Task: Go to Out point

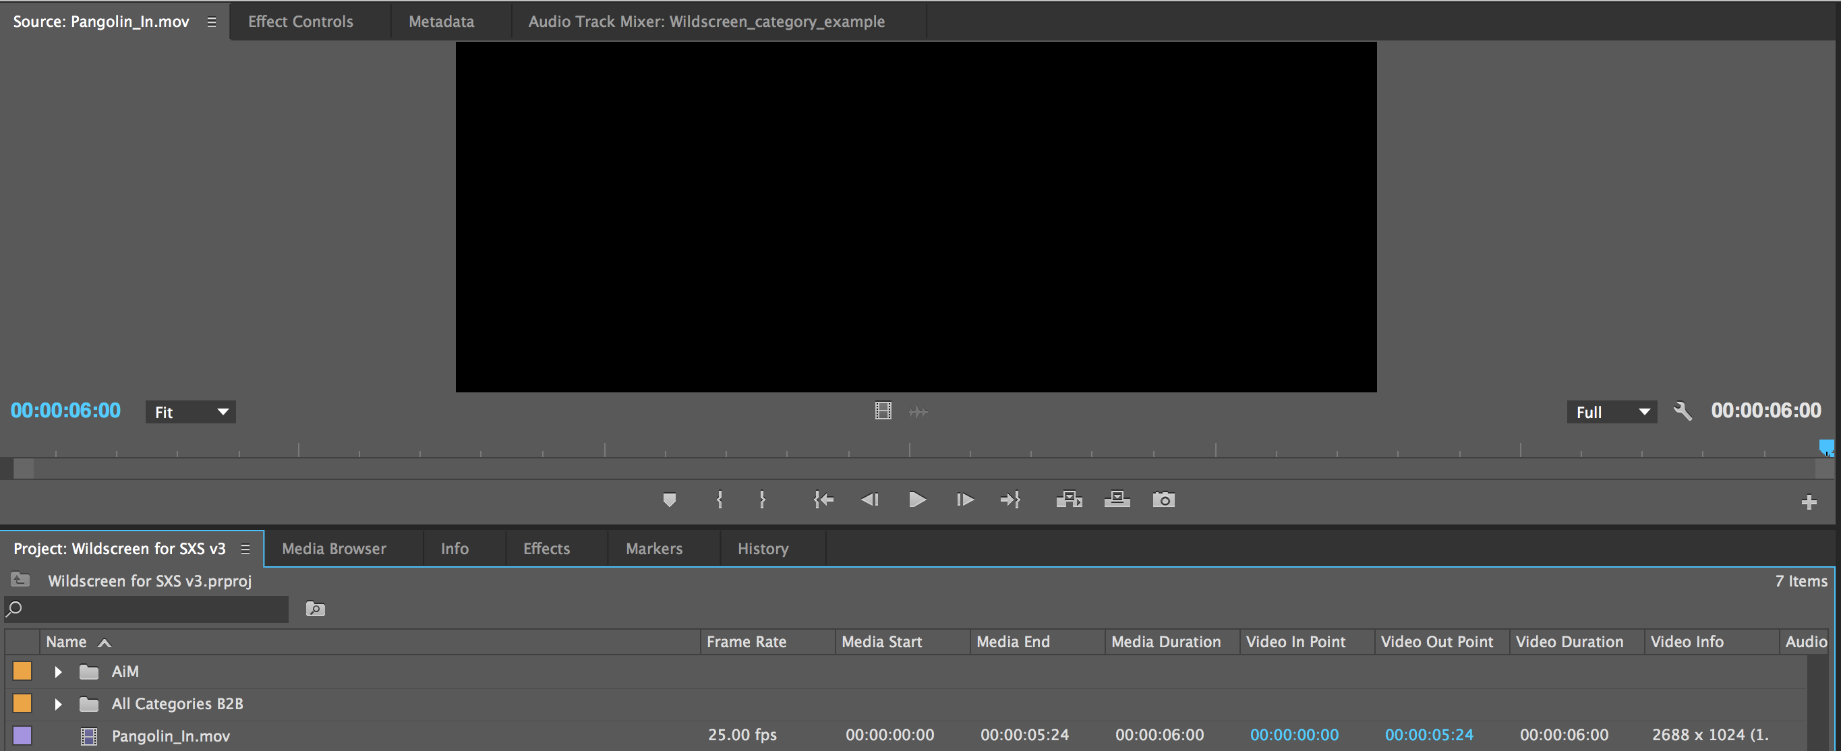Action: point(1011,500)
